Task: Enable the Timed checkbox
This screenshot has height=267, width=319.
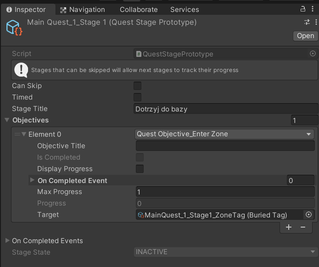Action: click(x=137, y=97)
